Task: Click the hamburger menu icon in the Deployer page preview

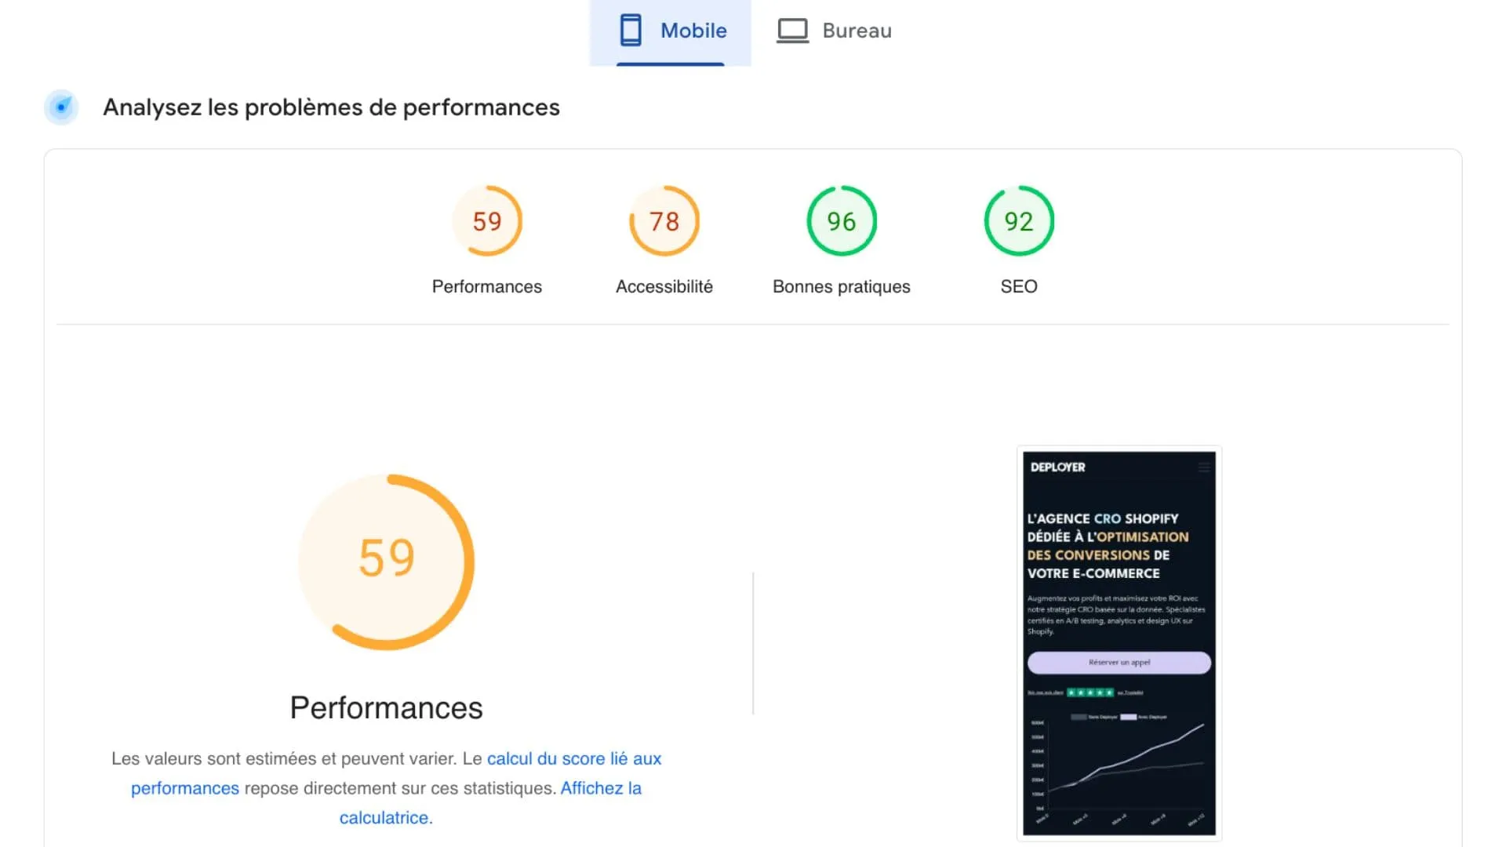Action: point(1205,466)
